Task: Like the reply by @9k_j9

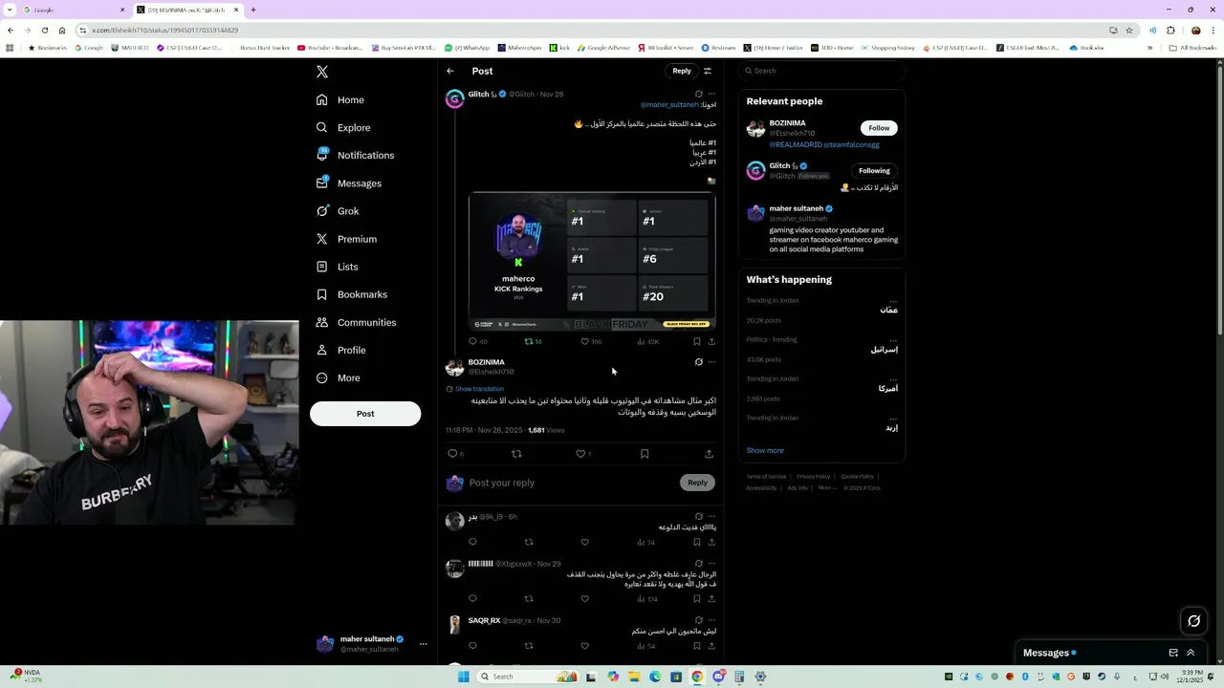Action: pos(585,542)
